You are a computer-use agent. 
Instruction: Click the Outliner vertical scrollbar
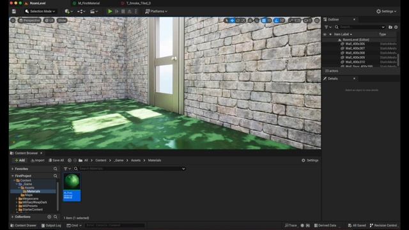pos(398,60)
